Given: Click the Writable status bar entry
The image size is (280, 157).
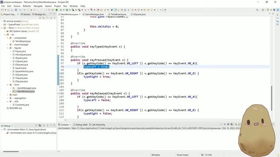Looking at the screenshot, I should tap(156, 155).
